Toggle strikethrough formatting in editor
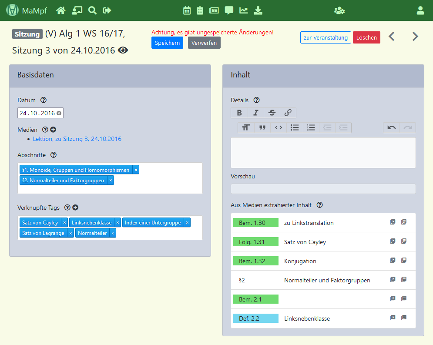433x345 pixels. point(272,113)
